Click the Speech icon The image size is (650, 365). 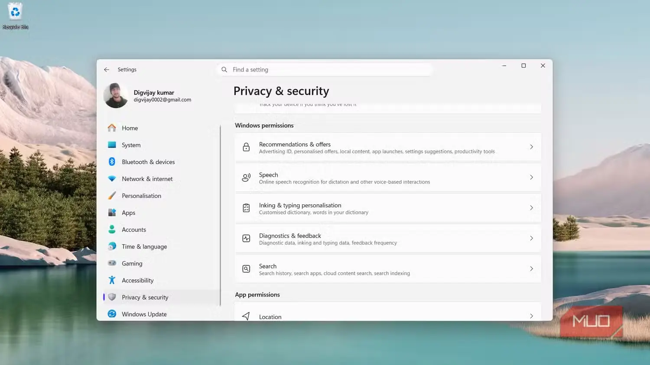pyautogui.click(x=246, y=178)
